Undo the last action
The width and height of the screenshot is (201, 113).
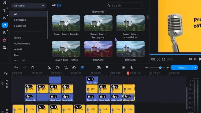[x=16, y=68]
